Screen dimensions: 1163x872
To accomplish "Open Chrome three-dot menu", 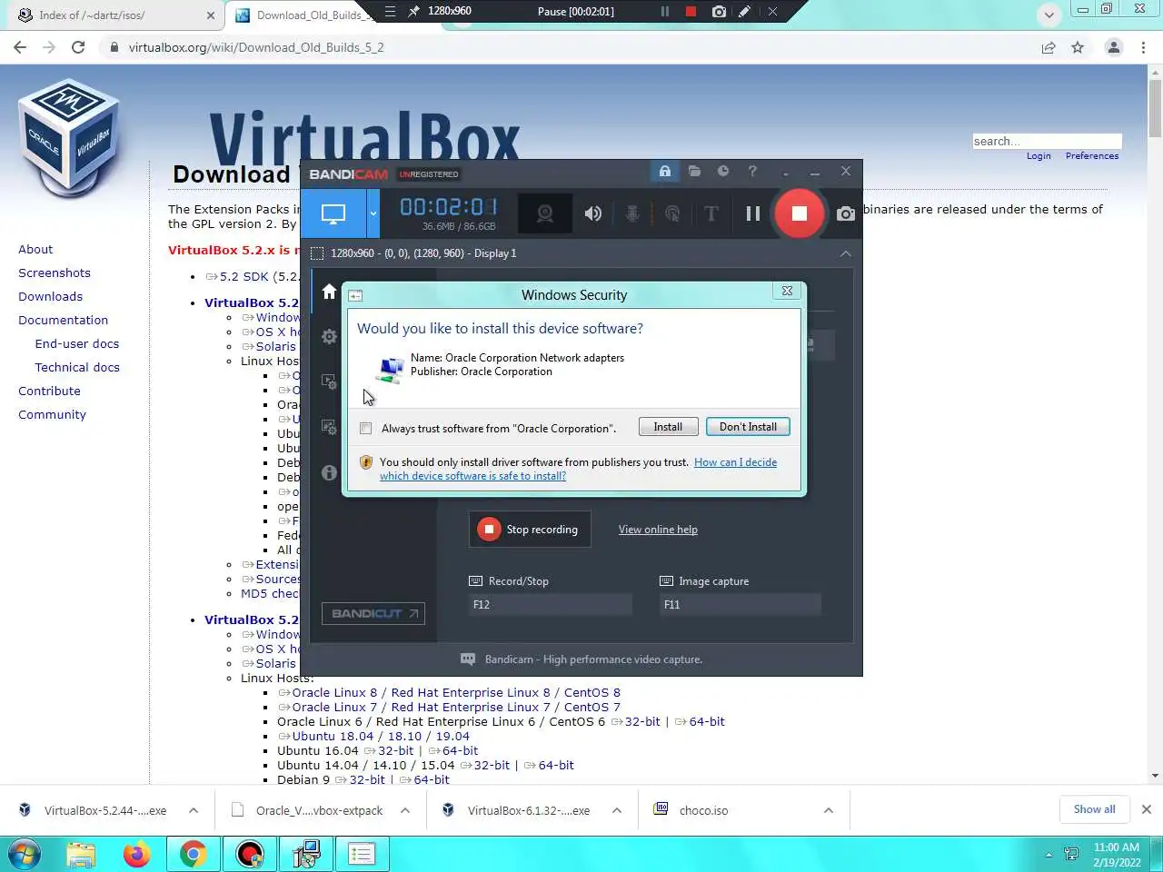I will (1143, 47).
